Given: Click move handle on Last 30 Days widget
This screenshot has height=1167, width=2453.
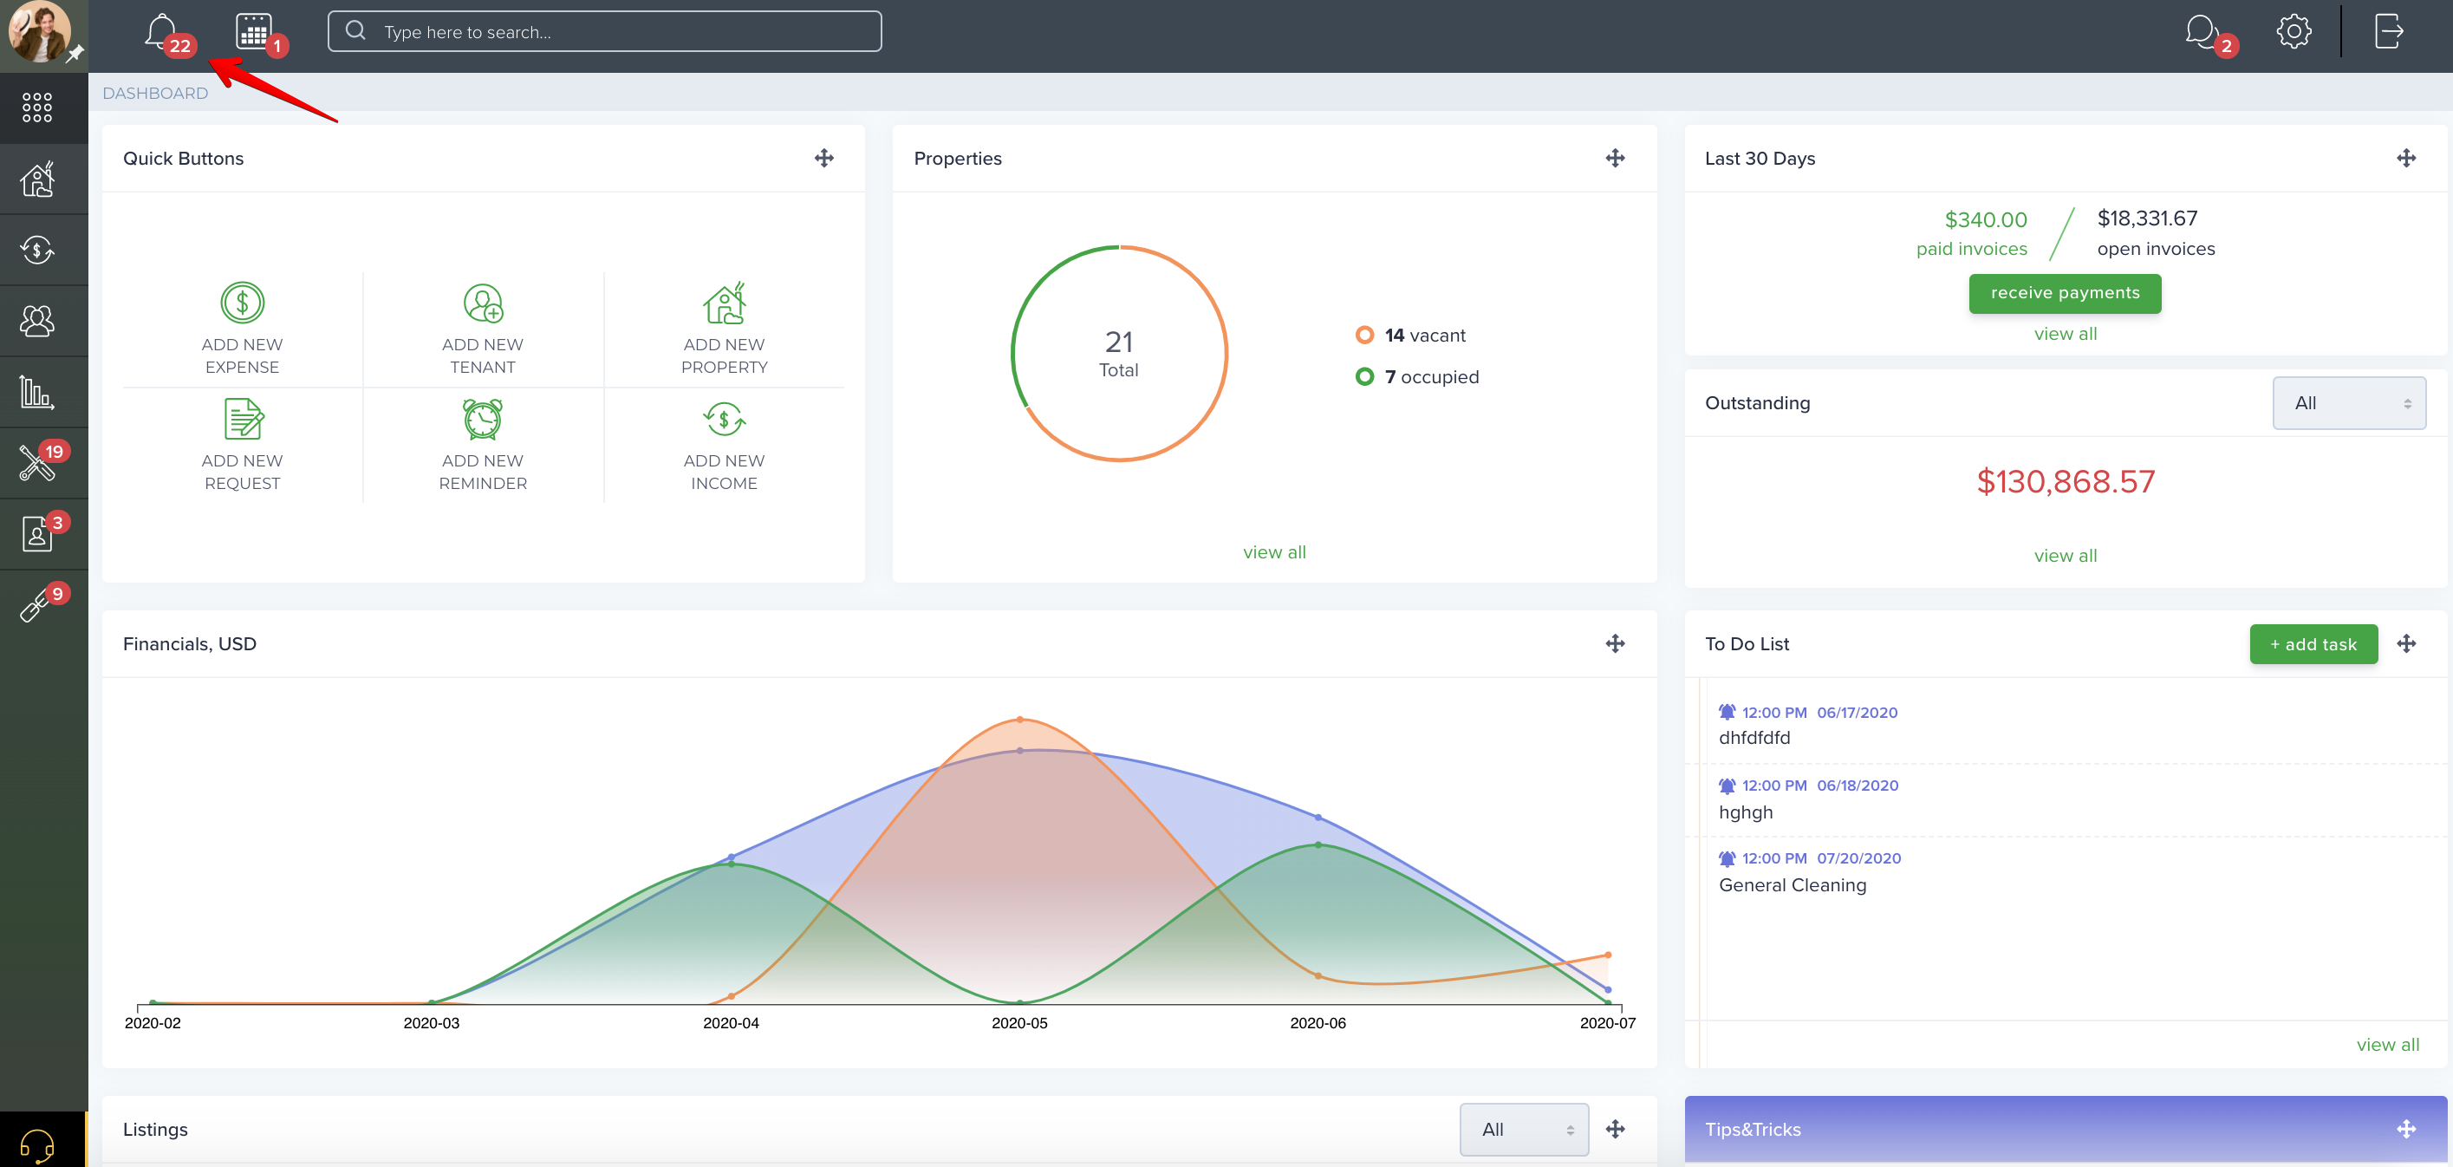Looking at the screenshot, I should click(2405, 158).
